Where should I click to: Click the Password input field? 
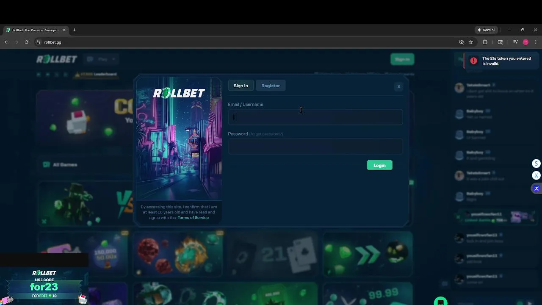(x=315, y=147)
